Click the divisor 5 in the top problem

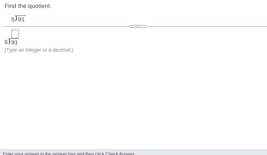[x=13, y=20]
